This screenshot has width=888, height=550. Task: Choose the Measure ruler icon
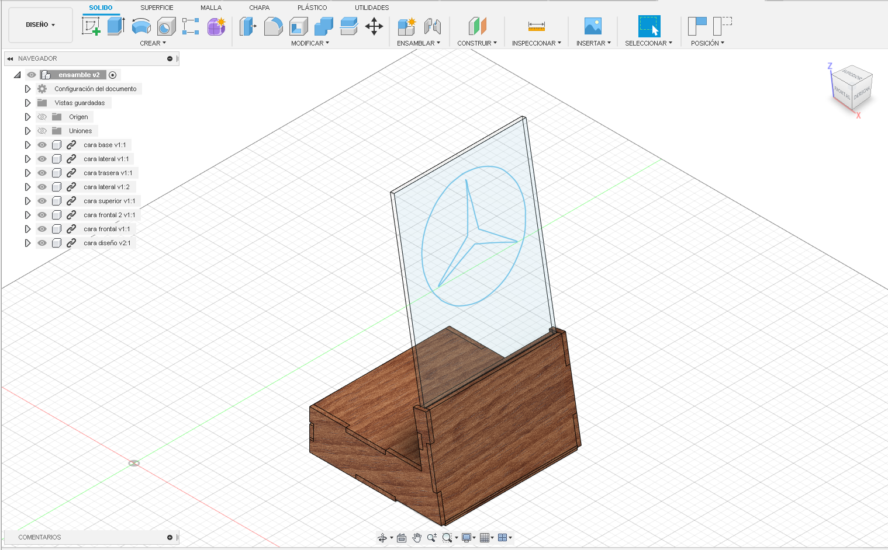(x=536, y=26)
